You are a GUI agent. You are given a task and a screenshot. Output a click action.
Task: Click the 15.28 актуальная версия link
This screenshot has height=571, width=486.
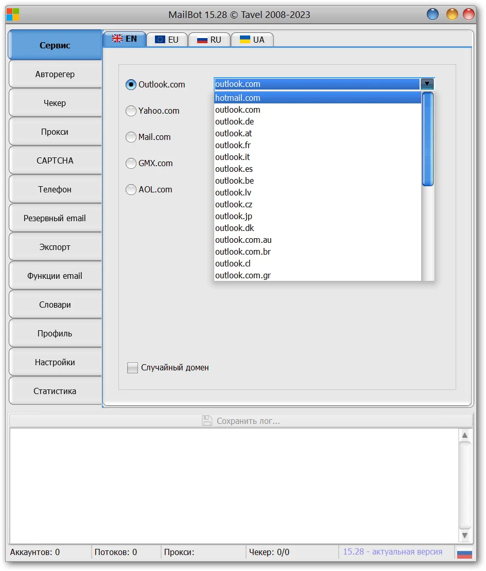pos(393,551)
